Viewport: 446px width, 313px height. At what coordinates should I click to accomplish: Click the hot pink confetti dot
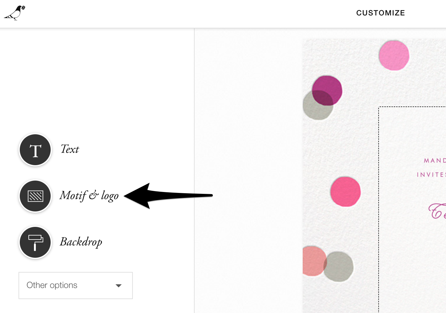[345, 192]
